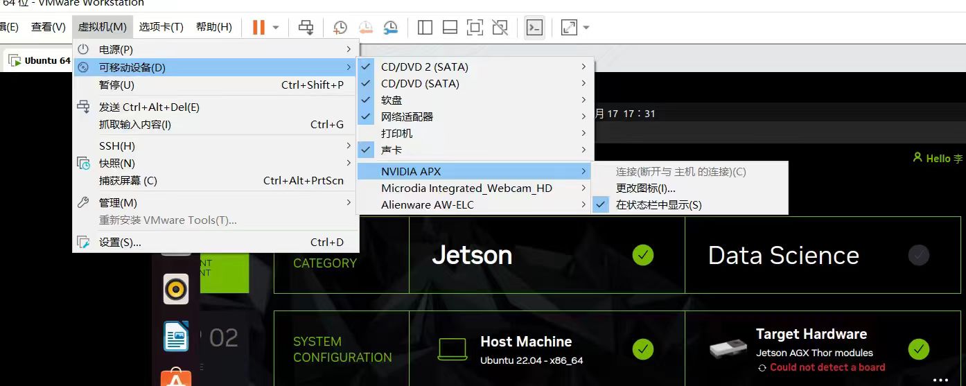Screen dimensions: 966x386
Task: Expand Microdia Integrated_Webcam_HD submenu
Action: click(475, 188)
